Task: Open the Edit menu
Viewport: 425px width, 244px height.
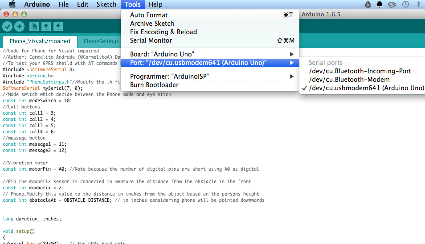Action: point(82,4)
